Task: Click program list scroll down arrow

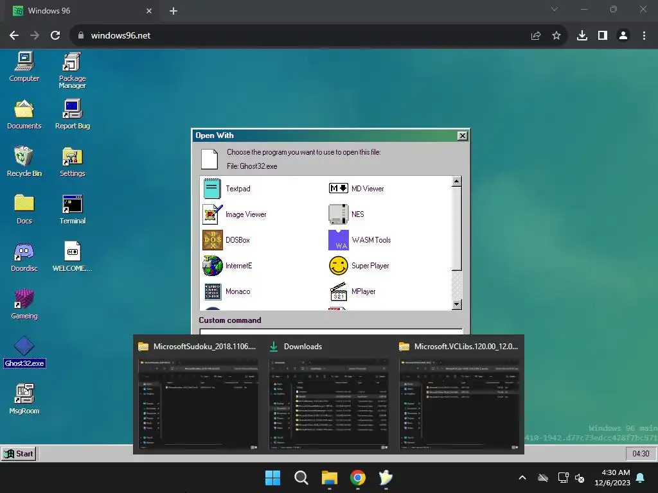Action: click(457, 305)
